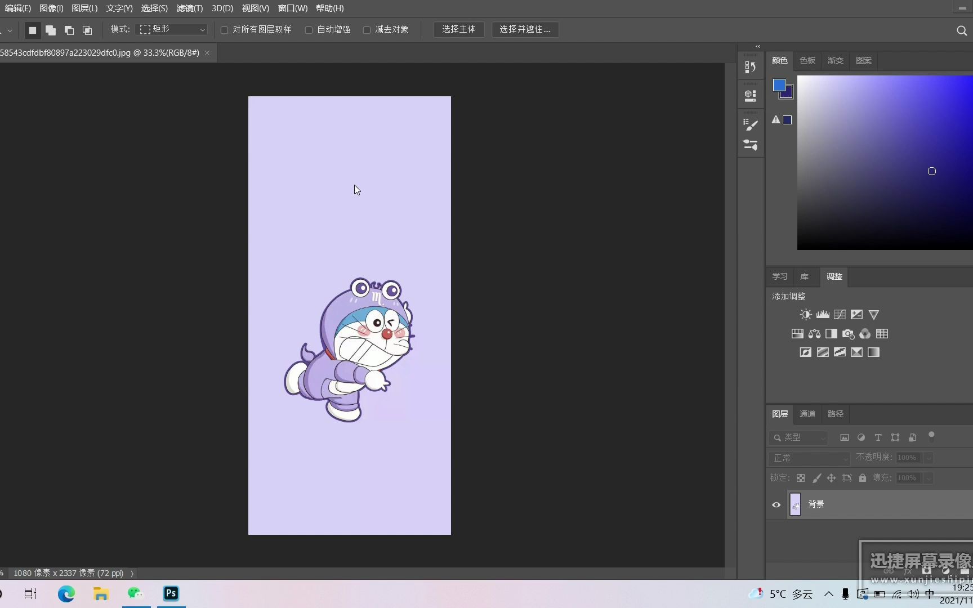The height and width of the screenshot is (608, 973).
Task: Add an Exposure adjustment
Action: tap(856, 314)
